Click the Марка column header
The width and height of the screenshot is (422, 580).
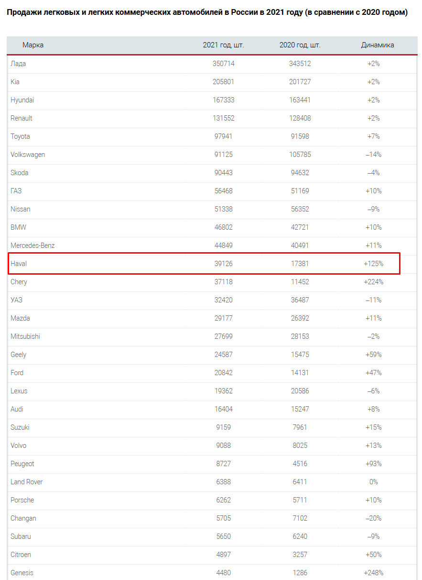pos(33,45)
